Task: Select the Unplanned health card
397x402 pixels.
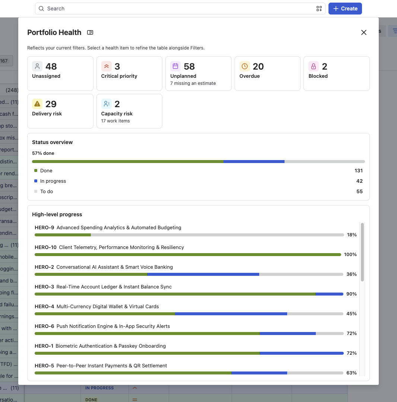Action: coord(198,74)
